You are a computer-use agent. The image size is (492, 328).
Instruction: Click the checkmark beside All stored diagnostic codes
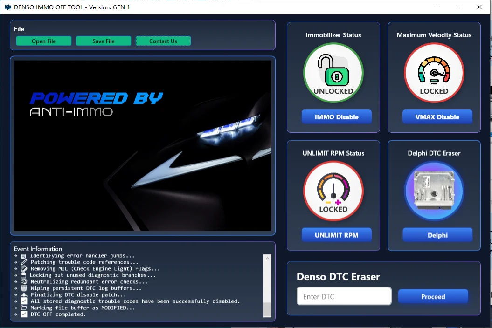point(24,301)
